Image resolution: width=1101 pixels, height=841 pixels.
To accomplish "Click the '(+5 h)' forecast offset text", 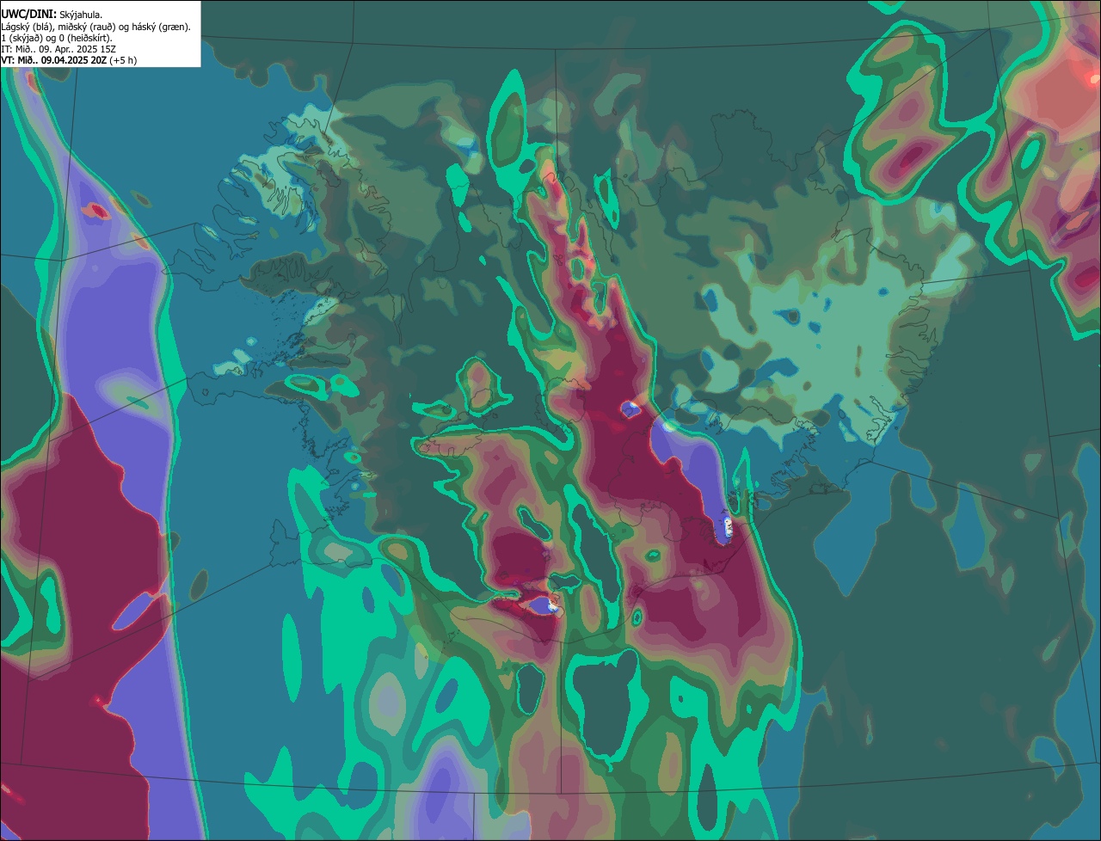I will 123,60.
